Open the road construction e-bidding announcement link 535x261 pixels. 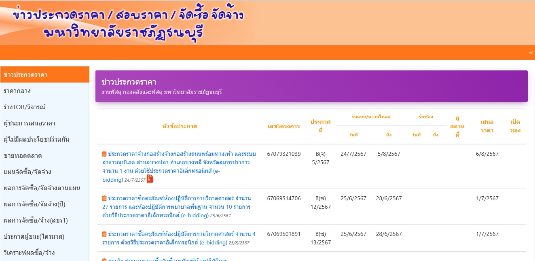pos(179,167)
